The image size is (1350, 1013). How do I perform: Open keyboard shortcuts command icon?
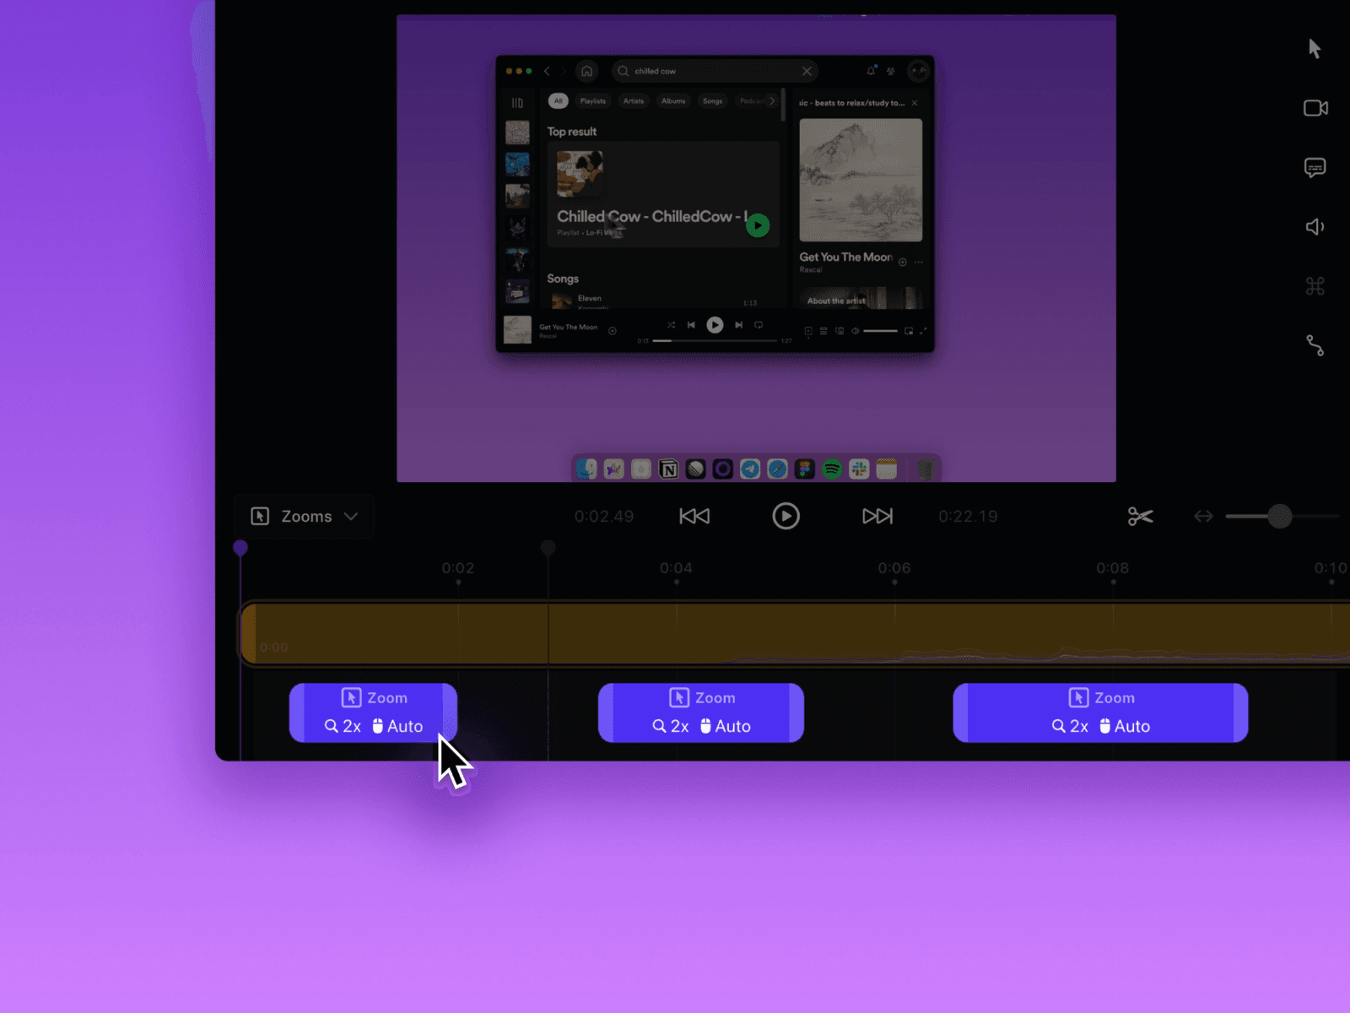click(1315, 286)
